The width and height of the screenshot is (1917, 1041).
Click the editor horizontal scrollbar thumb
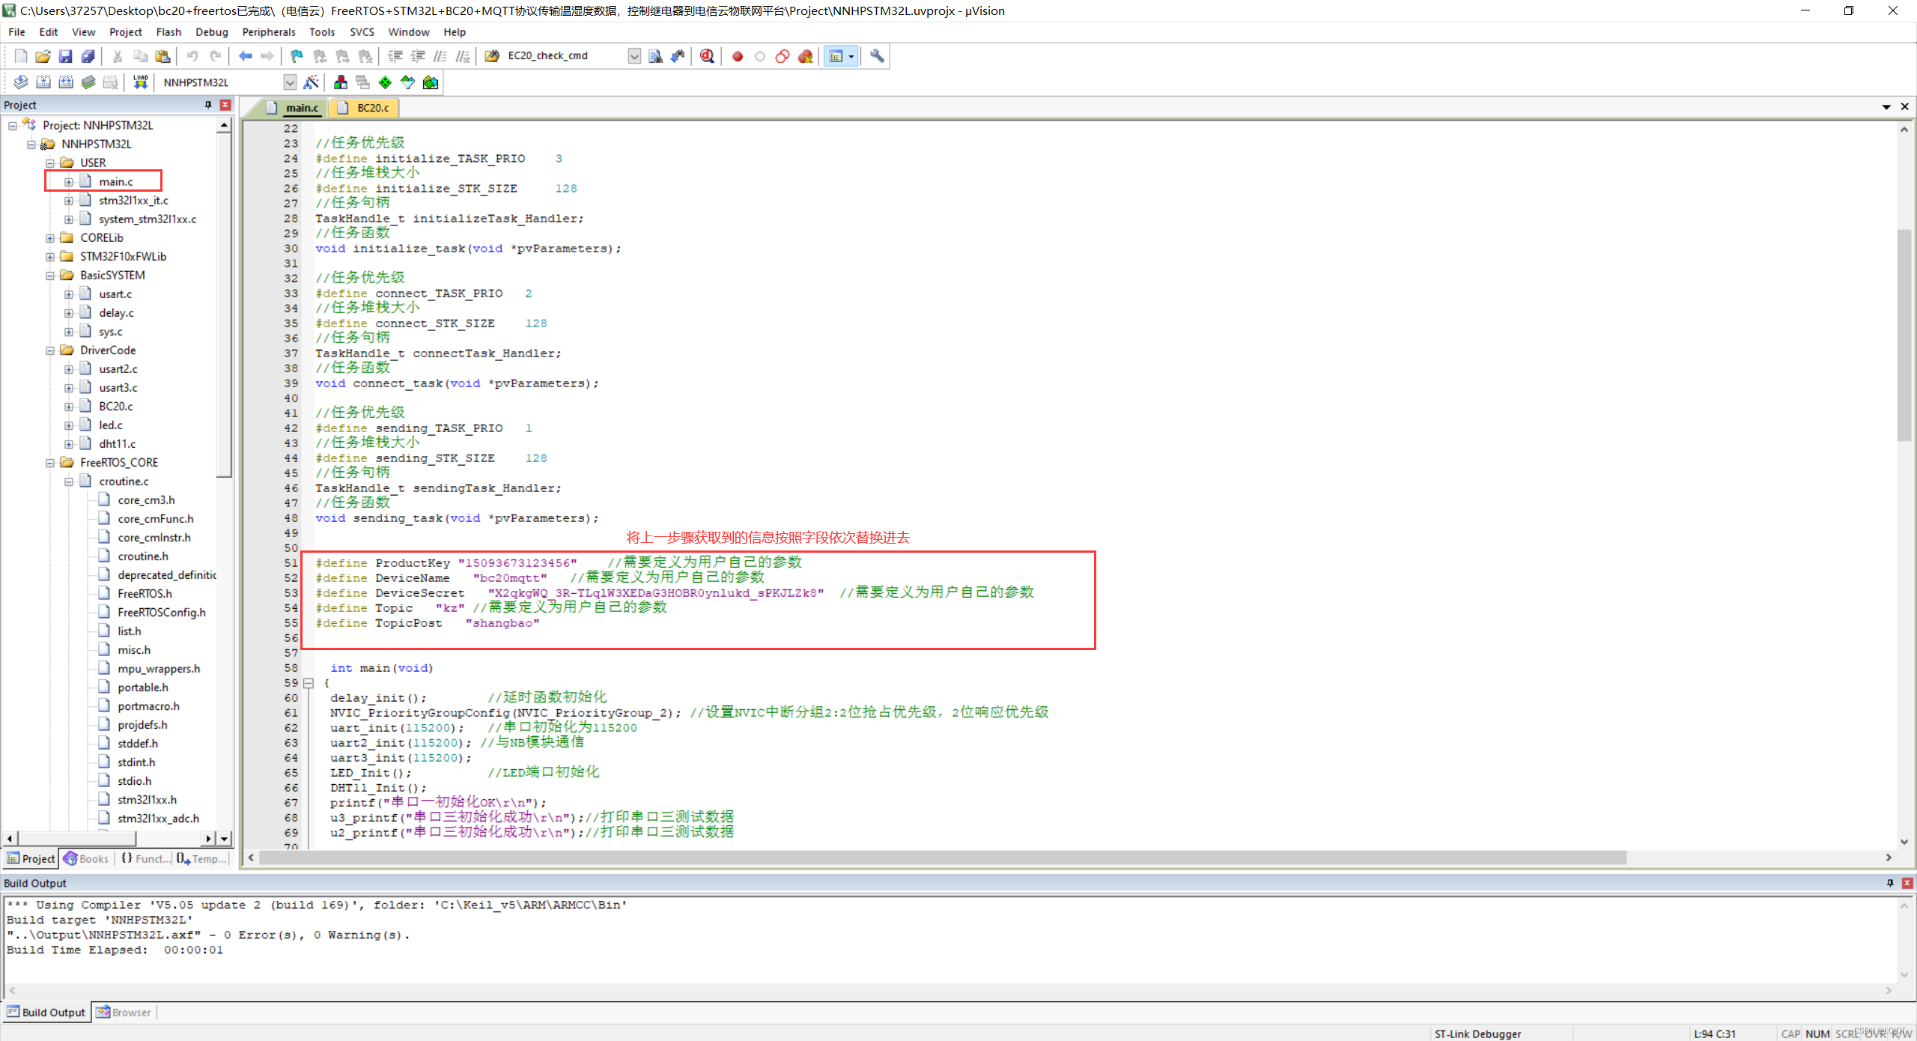943,858
